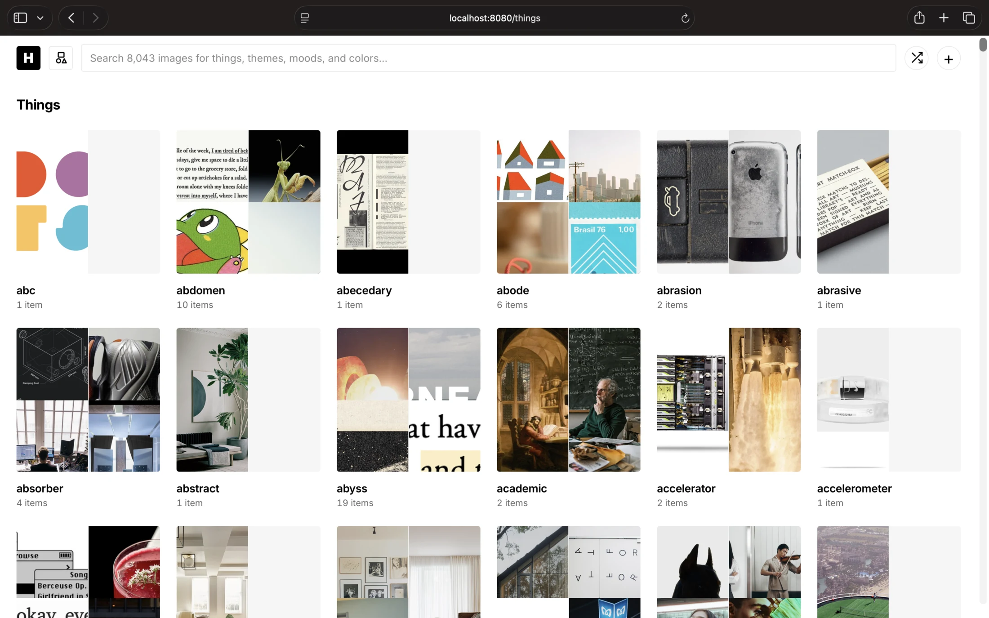Open the abstract collection thumbnail
This screenshot has width=989, height=618.
[248, 400]
